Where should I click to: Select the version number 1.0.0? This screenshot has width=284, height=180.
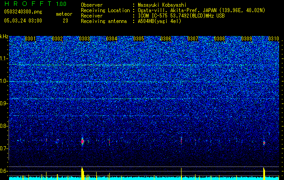[61, 4]
